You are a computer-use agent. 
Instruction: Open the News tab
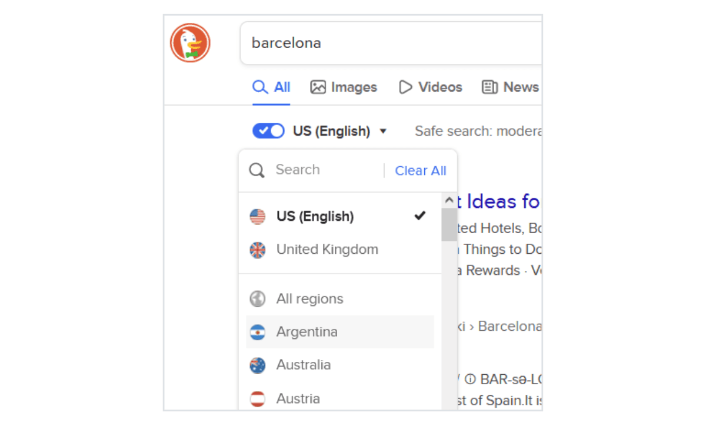click(510, 88)
